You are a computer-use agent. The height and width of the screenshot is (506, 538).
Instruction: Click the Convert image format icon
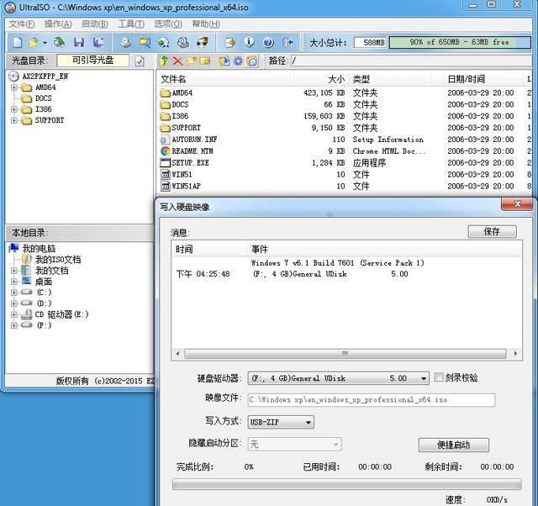pos(164,43)
